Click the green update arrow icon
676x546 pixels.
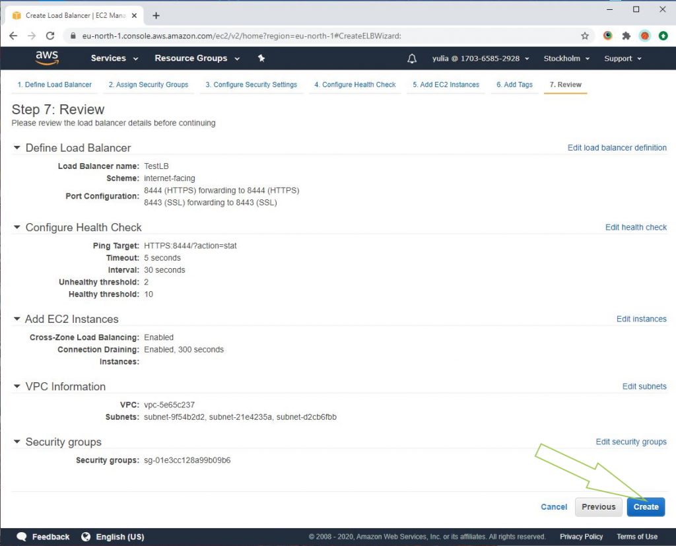pos(663,36)
